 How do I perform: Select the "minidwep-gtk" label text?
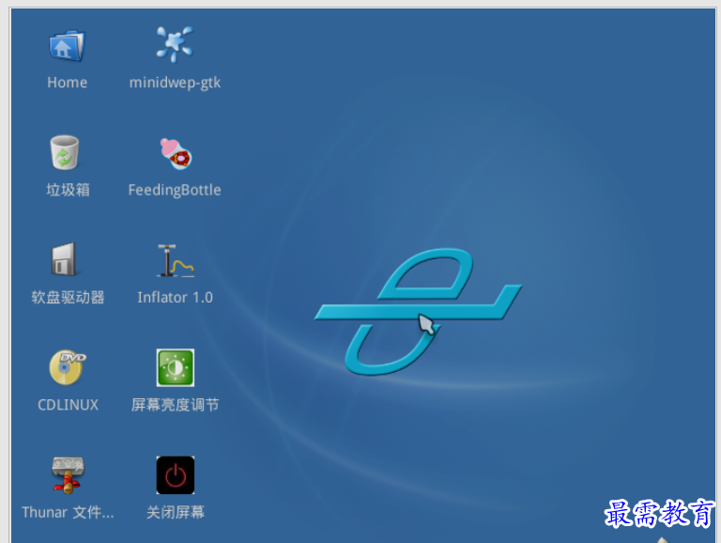click(x=175, y=83)
